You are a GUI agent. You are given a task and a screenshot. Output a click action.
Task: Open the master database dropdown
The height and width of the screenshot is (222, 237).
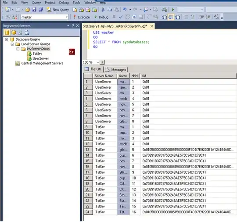pos(67,17)
